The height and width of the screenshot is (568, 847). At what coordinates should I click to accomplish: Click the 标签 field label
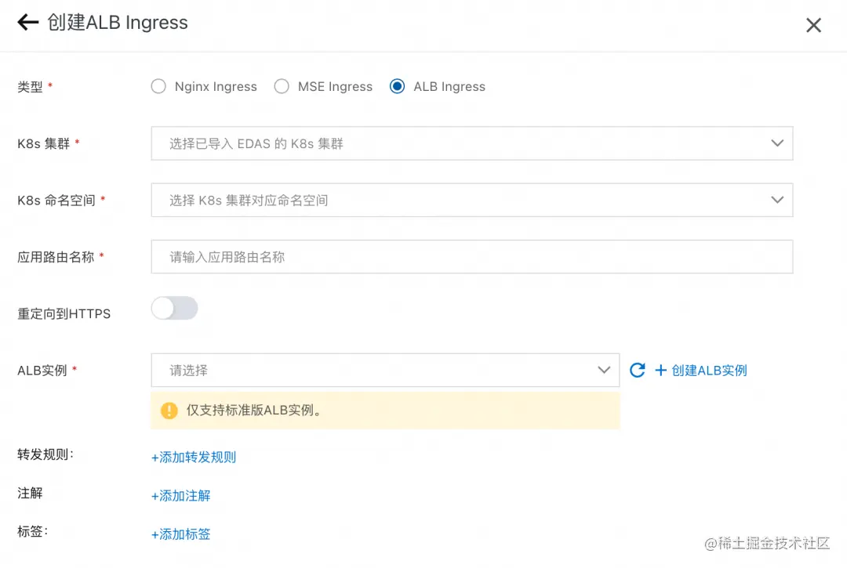click(x=32, y=531)
